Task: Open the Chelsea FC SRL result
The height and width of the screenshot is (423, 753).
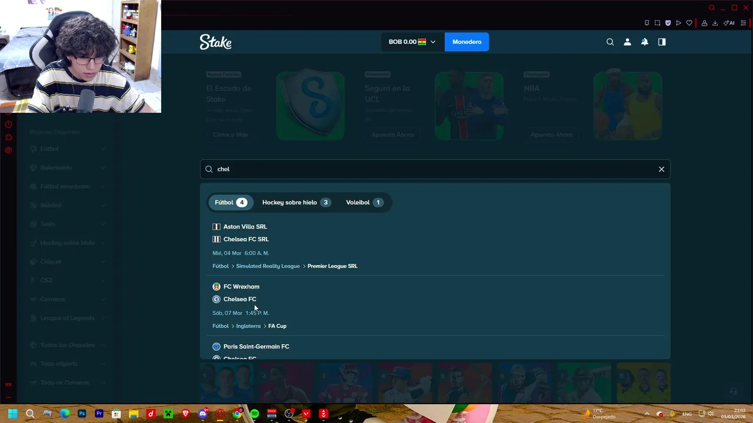Action: tap(246, 239)
